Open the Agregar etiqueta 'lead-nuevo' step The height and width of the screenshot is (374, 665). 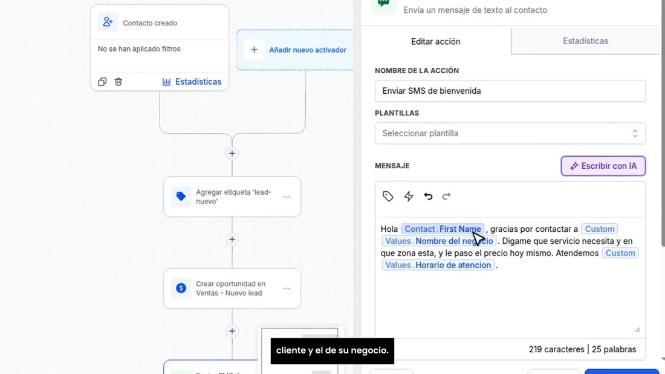232,197
